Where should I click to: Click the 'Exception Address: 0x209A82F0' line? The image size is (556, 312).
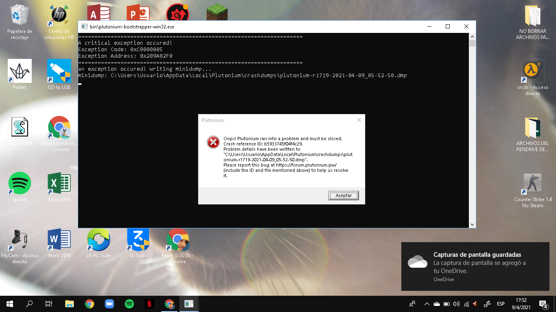point(125,56)
